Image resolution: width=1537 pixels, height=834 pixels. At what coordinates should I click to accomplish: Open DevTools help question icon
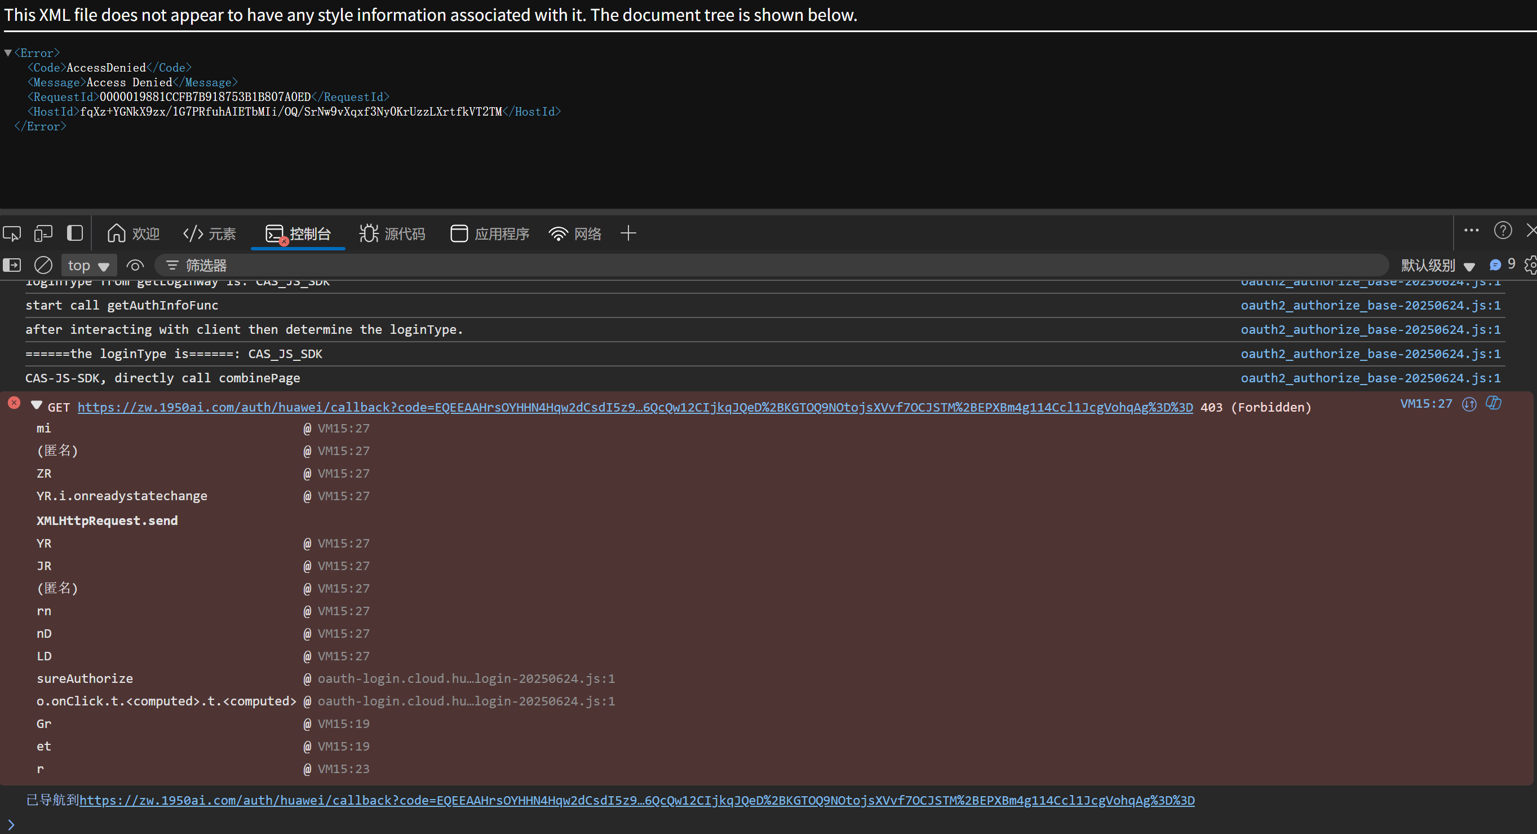pyautogui.click(x=1503, y=231)
